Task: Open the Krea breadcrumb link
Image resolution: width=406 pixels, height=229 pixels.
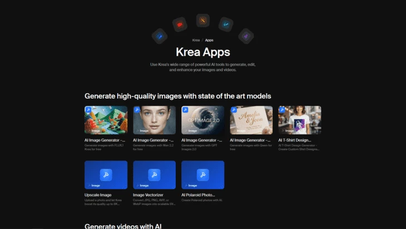Action: coord(196,40)
